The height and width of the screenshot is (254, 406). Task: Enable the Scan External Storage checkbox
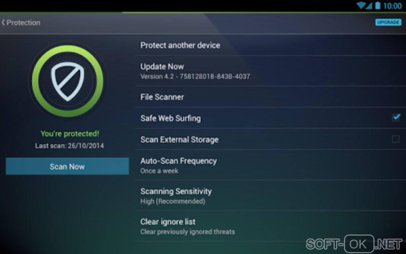396,139
